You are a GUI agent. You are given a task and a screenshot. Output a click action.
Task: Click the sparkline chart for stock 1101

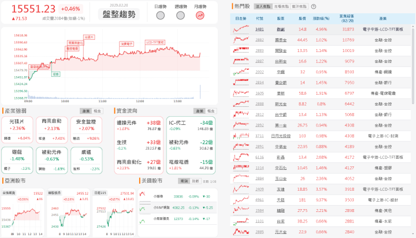241,221
